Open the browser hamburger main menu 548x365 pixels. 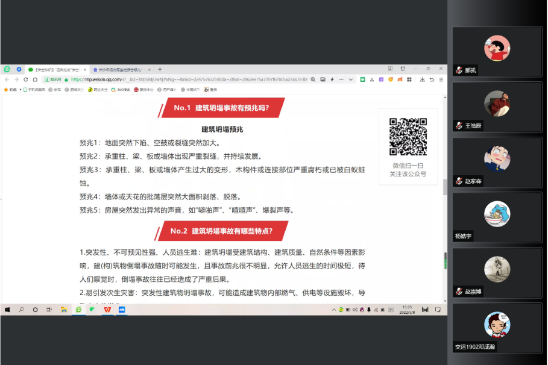pyautogui.click(x=441, y=80)
